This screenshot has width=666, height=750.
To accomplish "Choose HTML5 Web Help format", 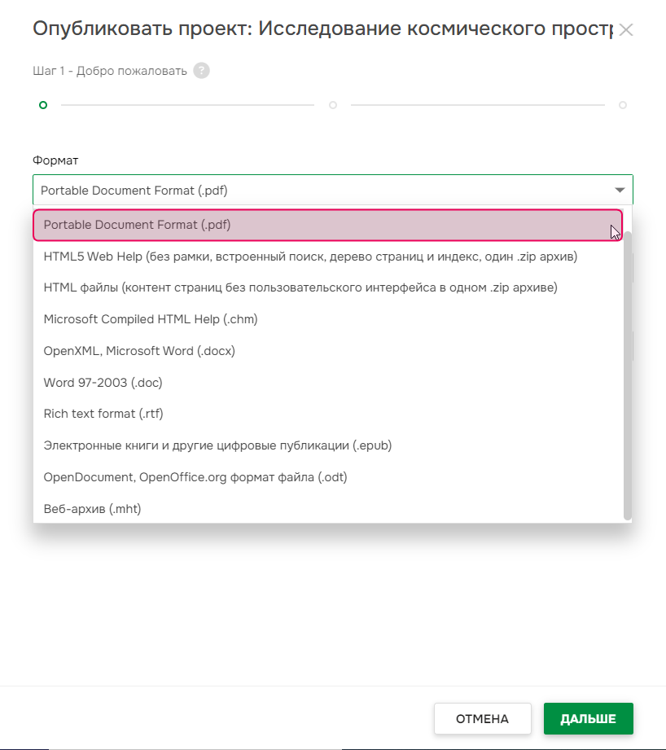I will (310, 257).
